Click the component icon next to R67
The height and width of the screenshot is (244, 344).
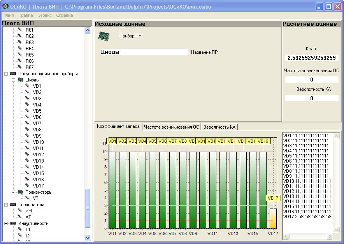[20, 67]
